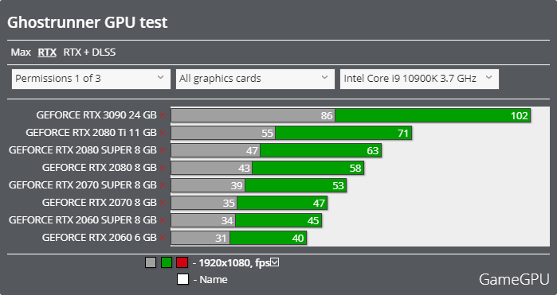Expand the All graphics cards dropdown
557x295 pixels.
click(255, 79)
